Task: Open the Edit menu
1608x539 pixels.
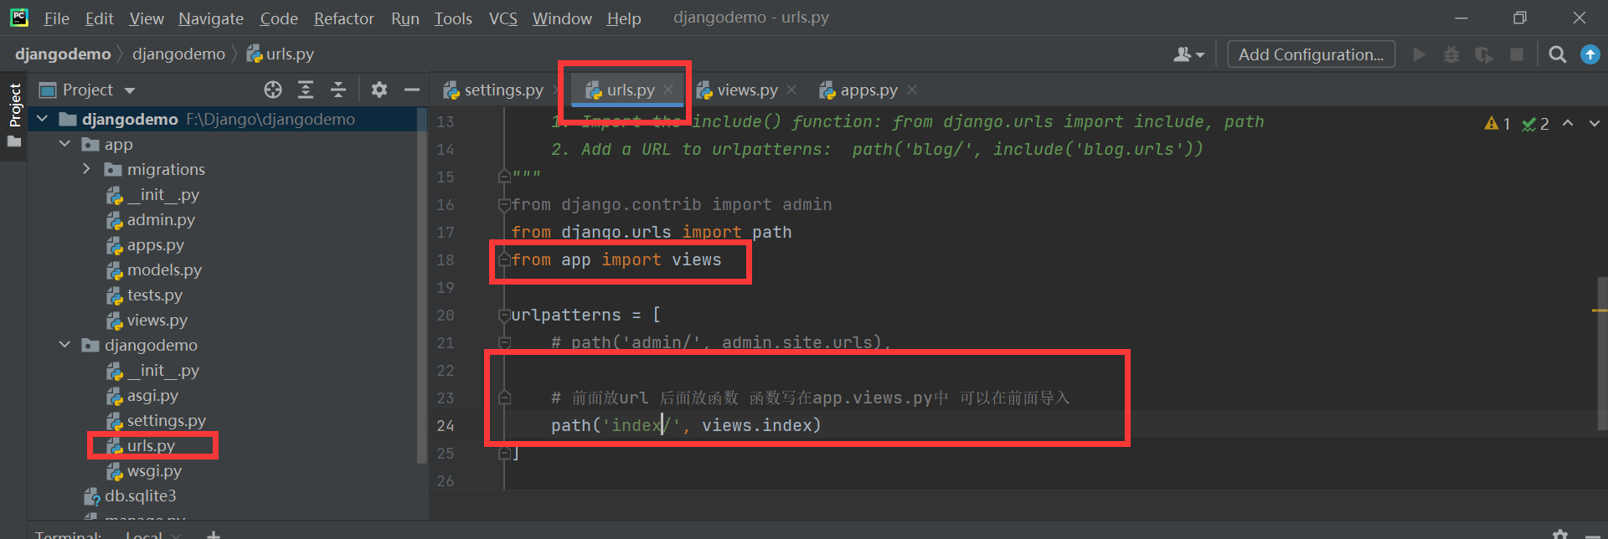Action: pyautogui.click(x=99, y=18)
